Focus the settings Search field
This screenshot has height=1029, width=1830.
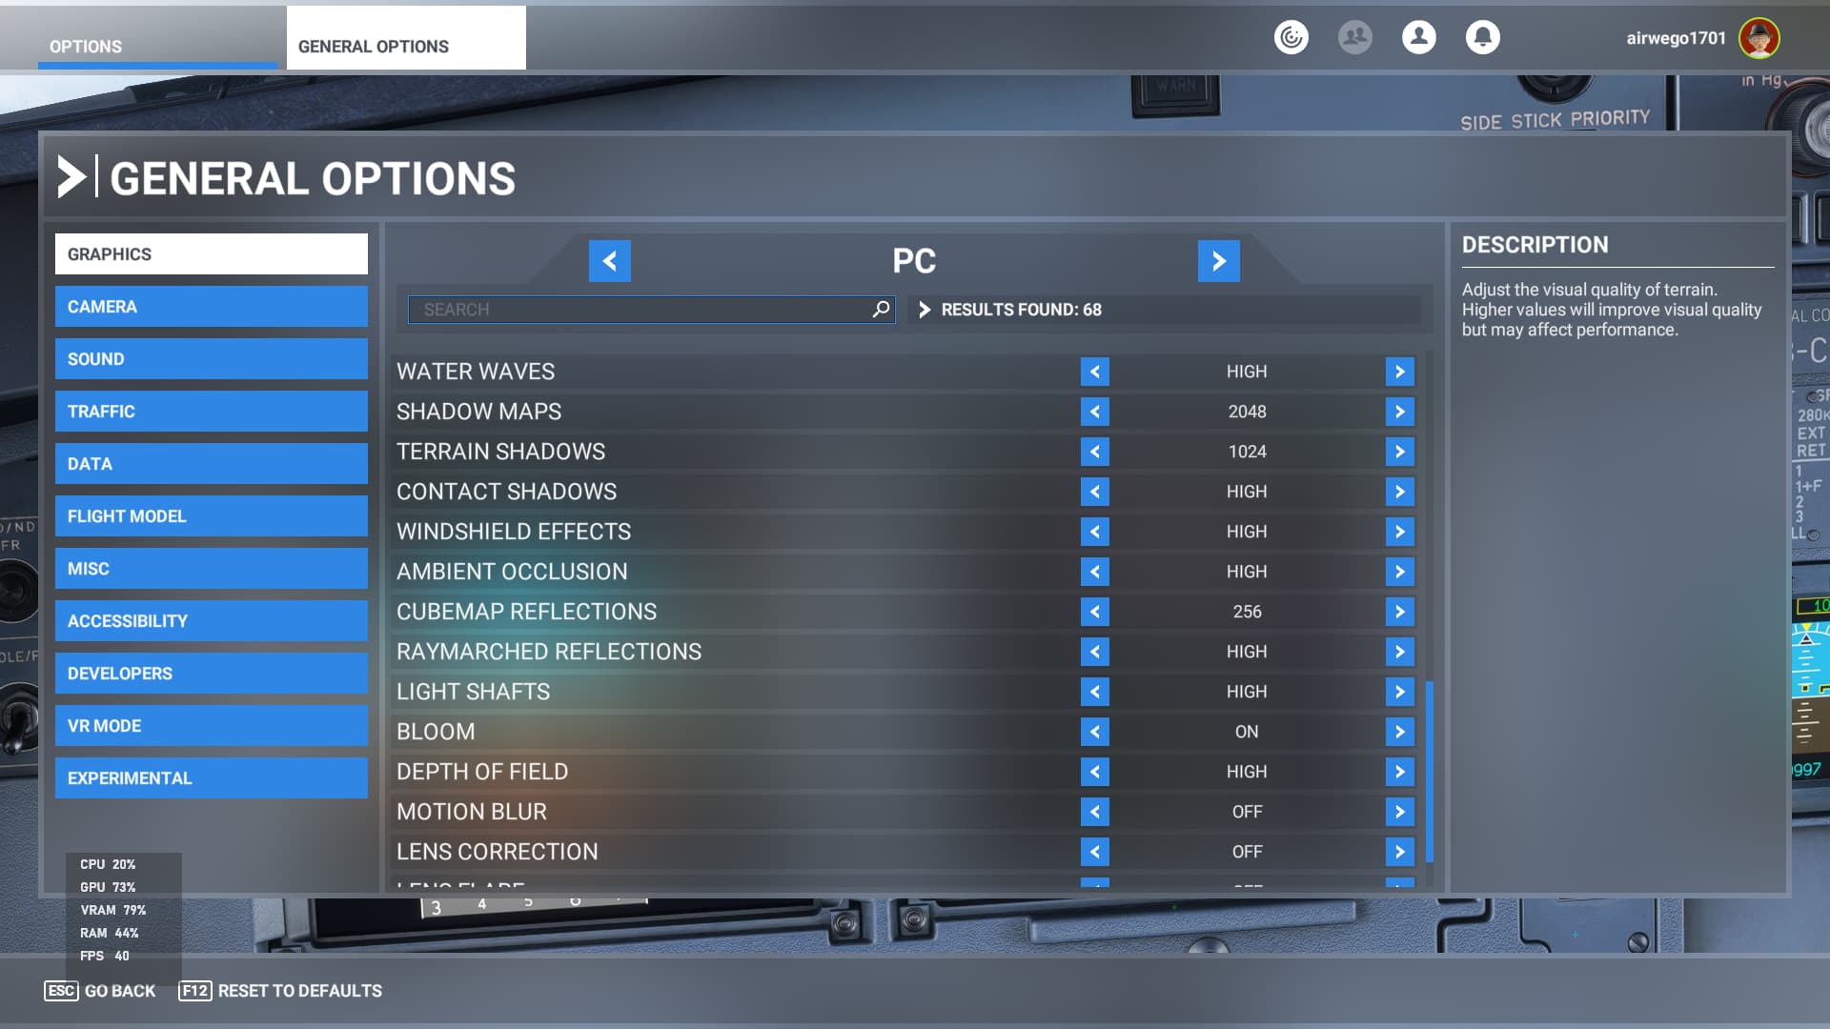click(652, 310)
